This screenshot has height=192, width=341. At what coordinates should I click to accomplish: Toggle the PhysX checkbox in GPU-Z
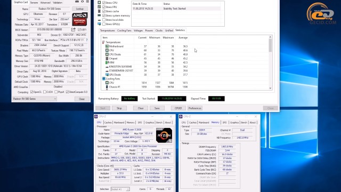coord(56,92)
